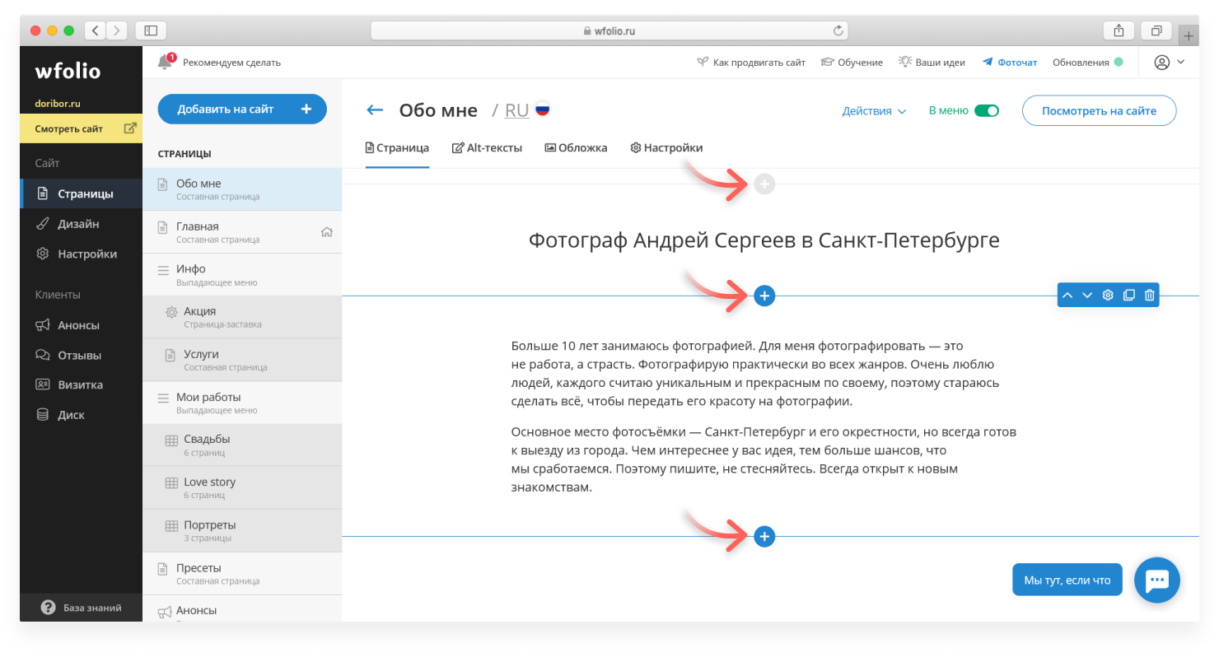Open the notifications bell icon
The image size is (1219, 657).
(165, 62)
